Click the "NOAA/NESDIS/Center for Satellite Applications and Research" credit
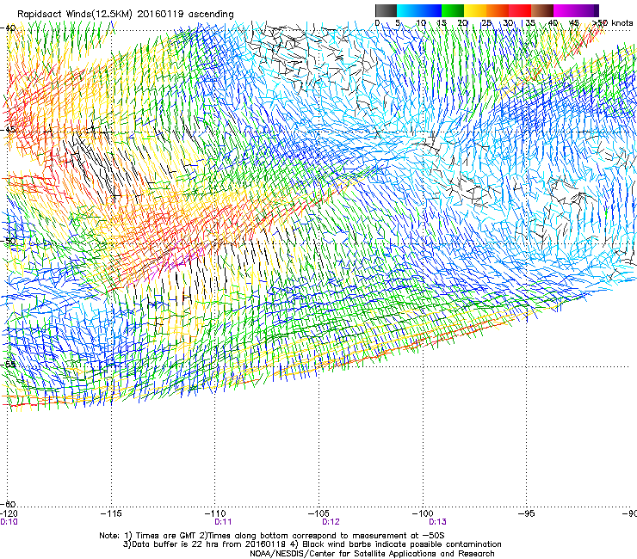 tap(372, 554)
